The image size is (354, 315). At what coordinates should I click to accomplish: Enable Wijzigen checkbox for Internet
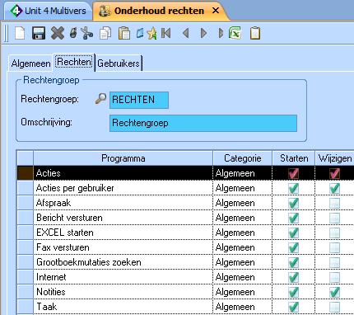[334, 277]
